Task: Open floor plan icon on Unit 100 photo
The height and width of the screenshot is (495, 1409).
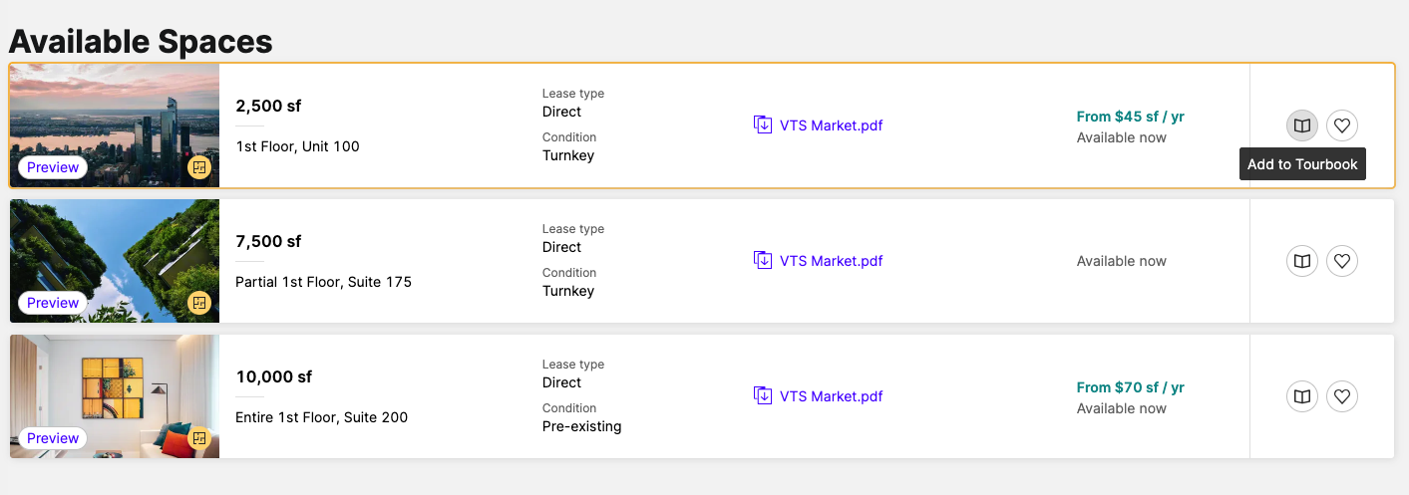Action: [199, 167]
